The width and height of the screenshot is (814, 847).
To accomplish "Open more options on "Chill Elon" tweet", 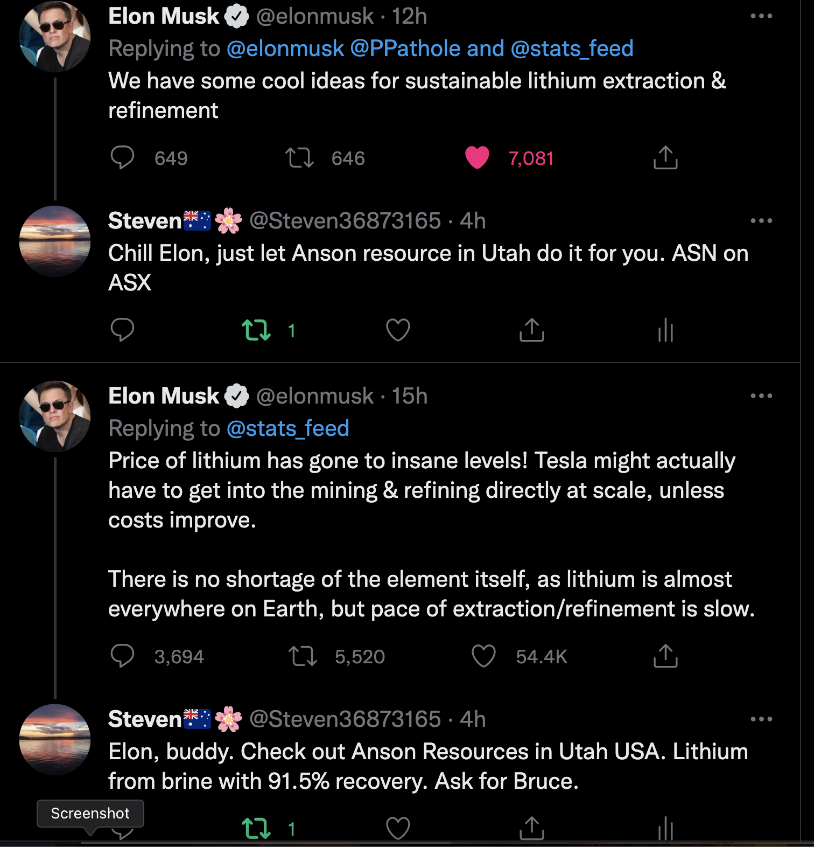I will pos(761,221).
